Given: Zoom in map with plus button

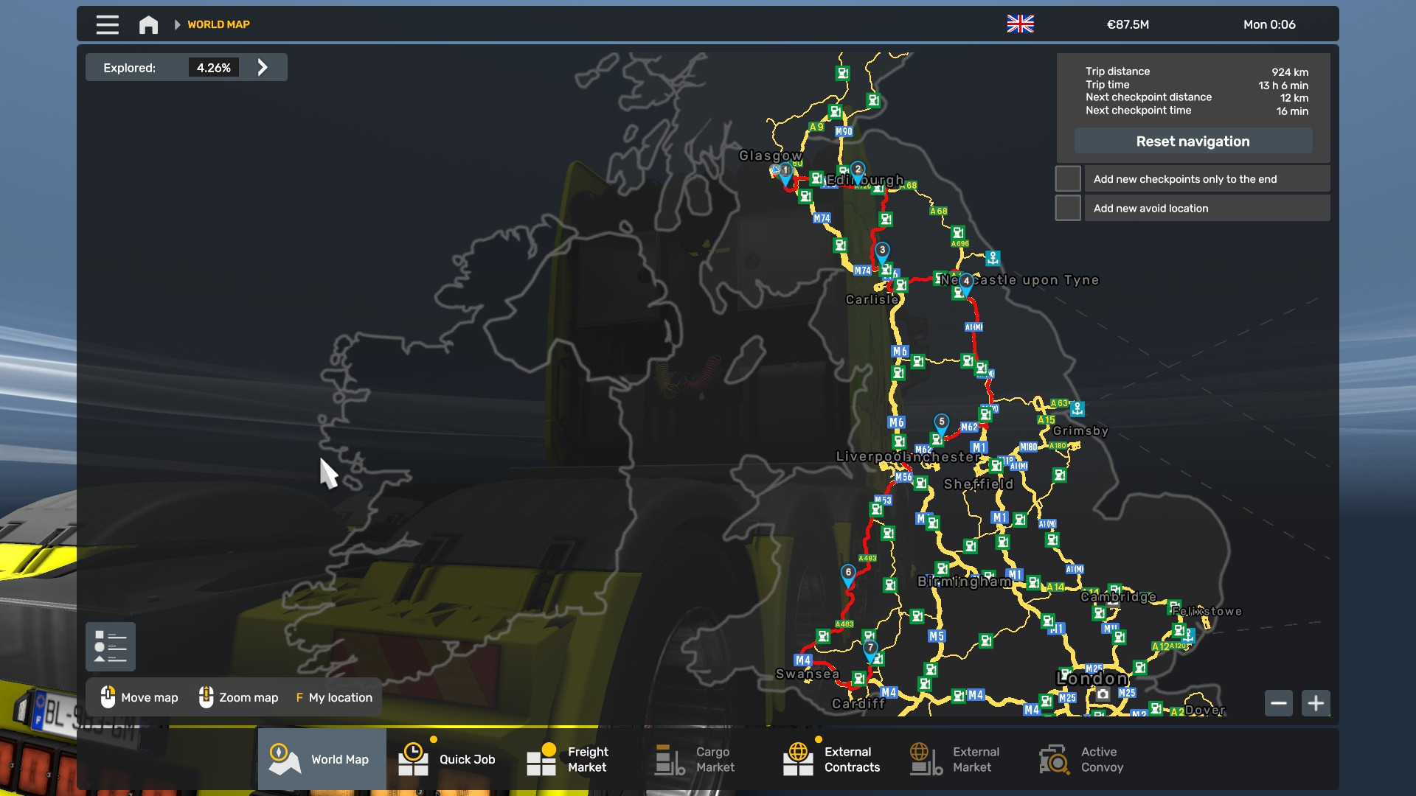Looking at the screenshot, I should point(1316,703).
